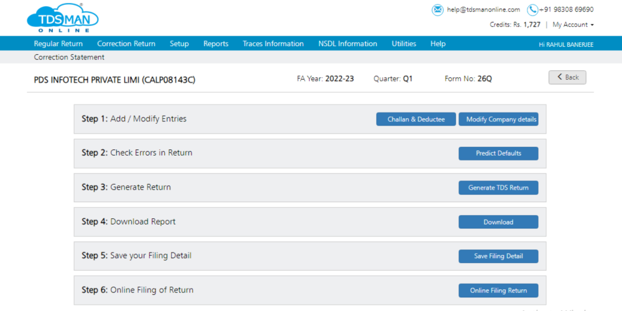Click the help@tdsmanonline.com email address
Screen dimensions: 622x311
(x=483, y=10)
